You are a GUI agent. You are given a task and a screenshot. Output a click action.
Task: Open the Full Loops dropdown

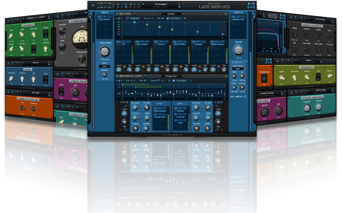pyautogui.click(x=182, y=81)
